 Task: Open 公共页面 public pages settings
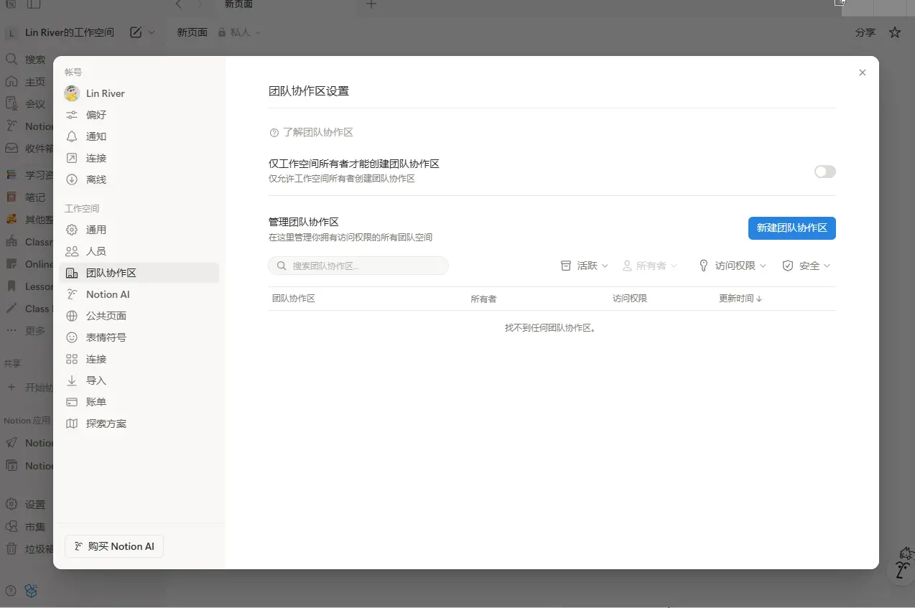tap(139, 316)
